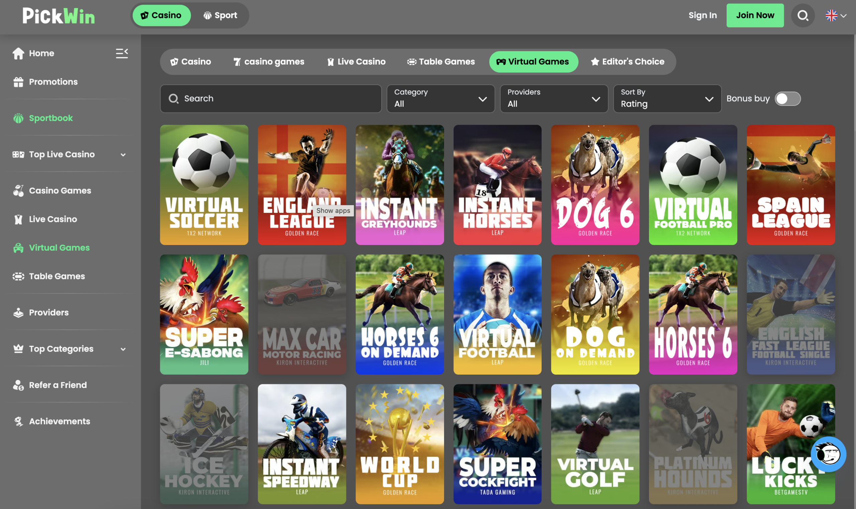
Task: Open the Lucky Kicks game tile
Action: [x=791, y=444]
